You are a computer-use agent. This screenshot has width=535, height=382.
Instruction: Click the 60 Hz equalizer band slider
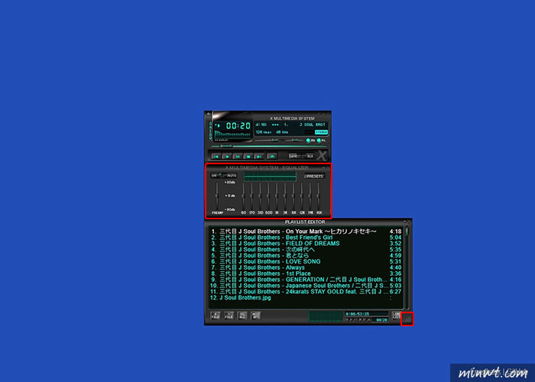coord(243,196)
